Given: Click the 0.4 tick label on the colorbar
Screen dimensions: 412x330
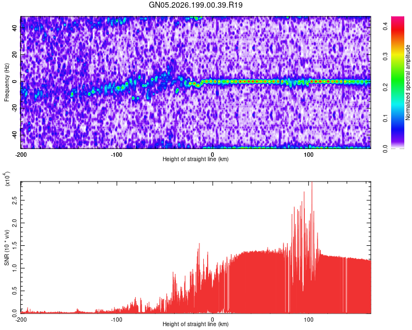Looking at the screenshot, I should pyautogui.click(x=385, y=26).
